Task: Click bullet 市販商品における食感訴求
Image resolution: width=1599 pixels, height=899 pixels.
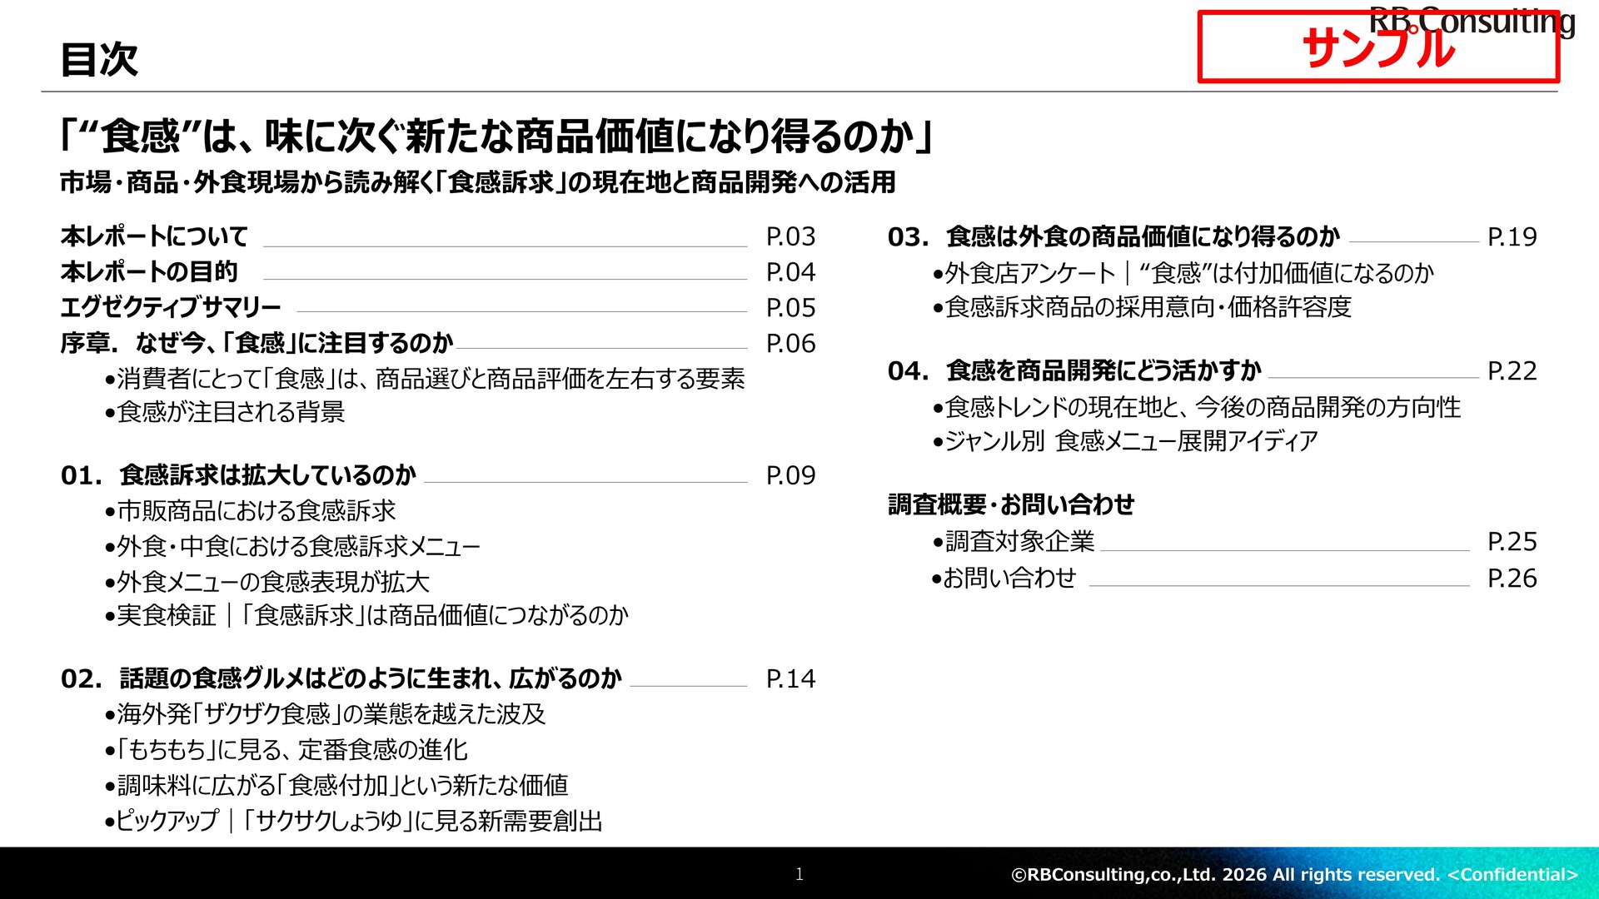Action: (x=250, y=510)
